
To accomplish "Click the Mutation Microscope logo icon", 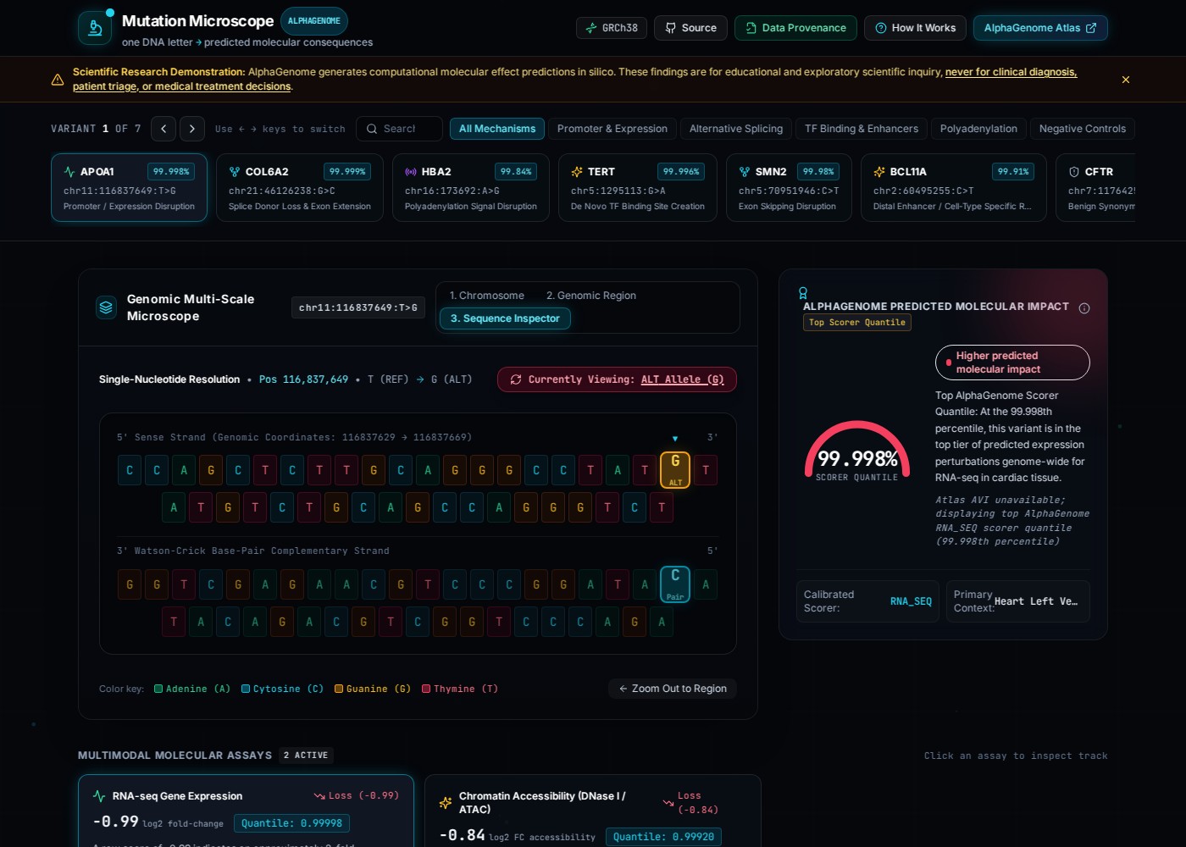I will (95, 28).
